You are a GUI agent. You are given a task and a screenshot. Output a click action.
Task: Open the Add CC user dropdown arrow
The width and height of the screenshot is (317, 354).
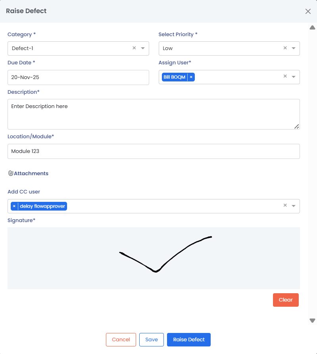click(x=294, y=206)
